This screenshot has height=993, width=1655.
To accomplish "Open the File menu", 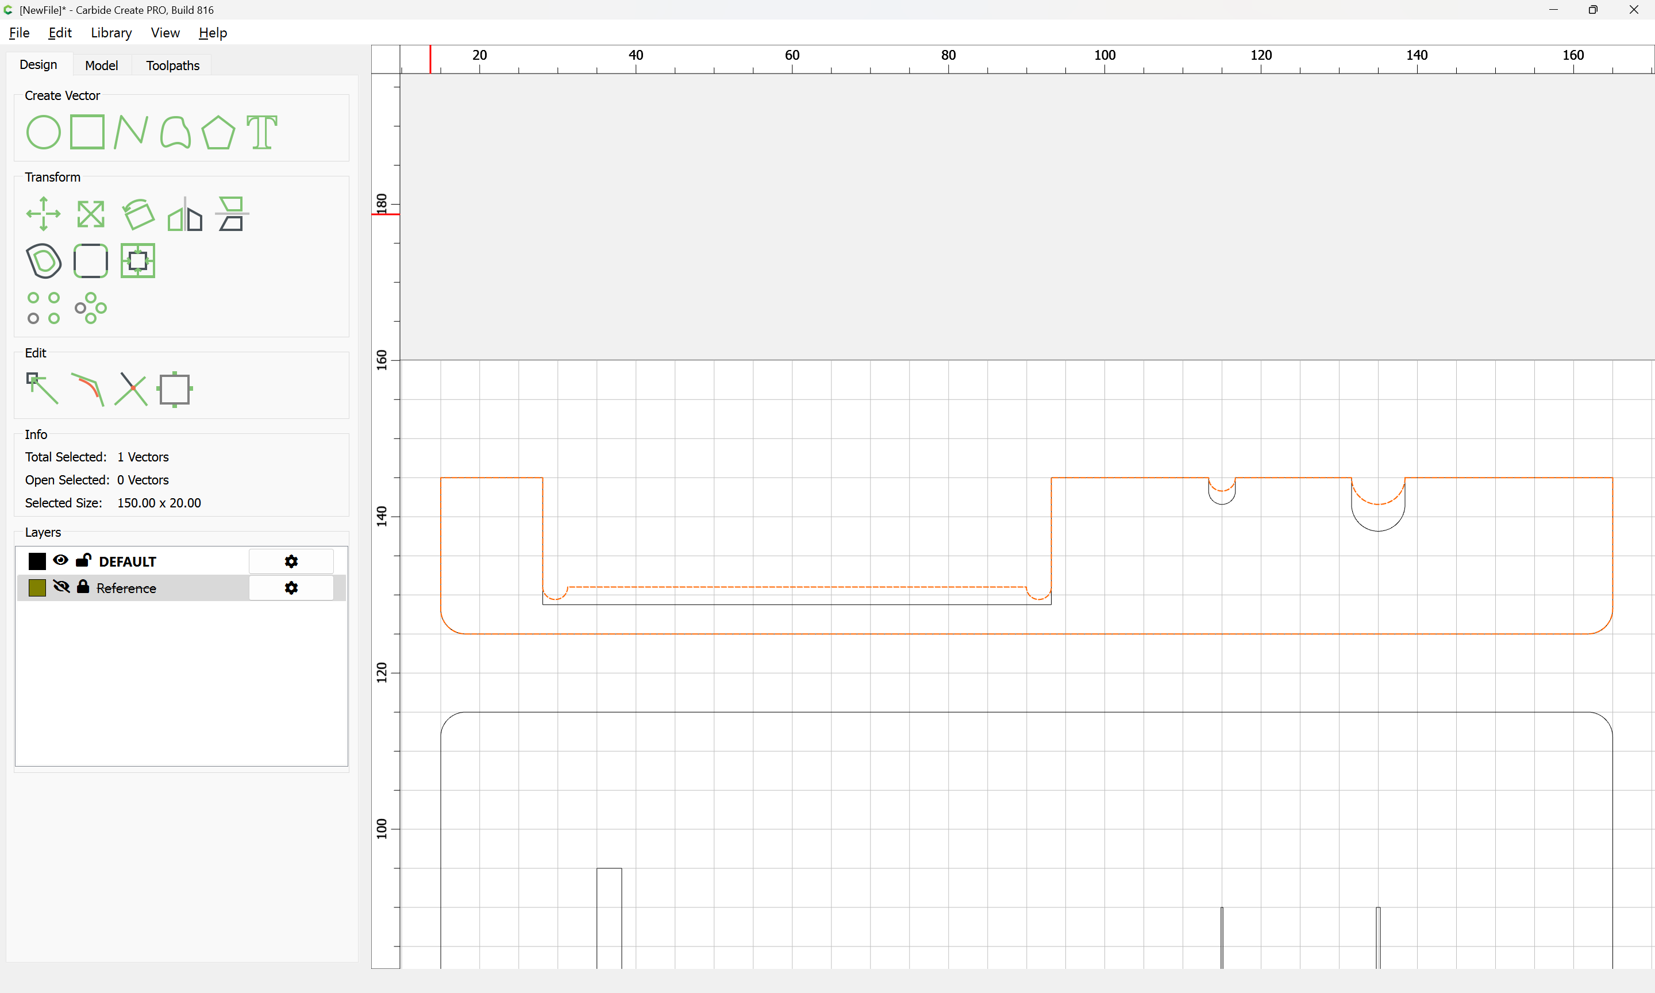I will (19, 33).
